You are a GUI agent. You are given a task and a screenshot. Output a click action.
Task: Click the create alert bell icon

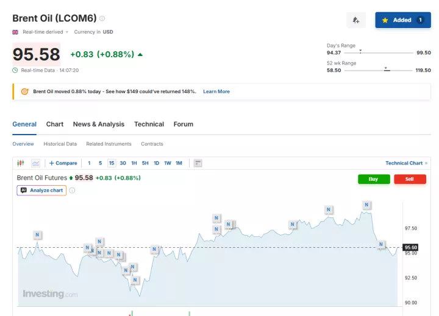pos(355,20)
